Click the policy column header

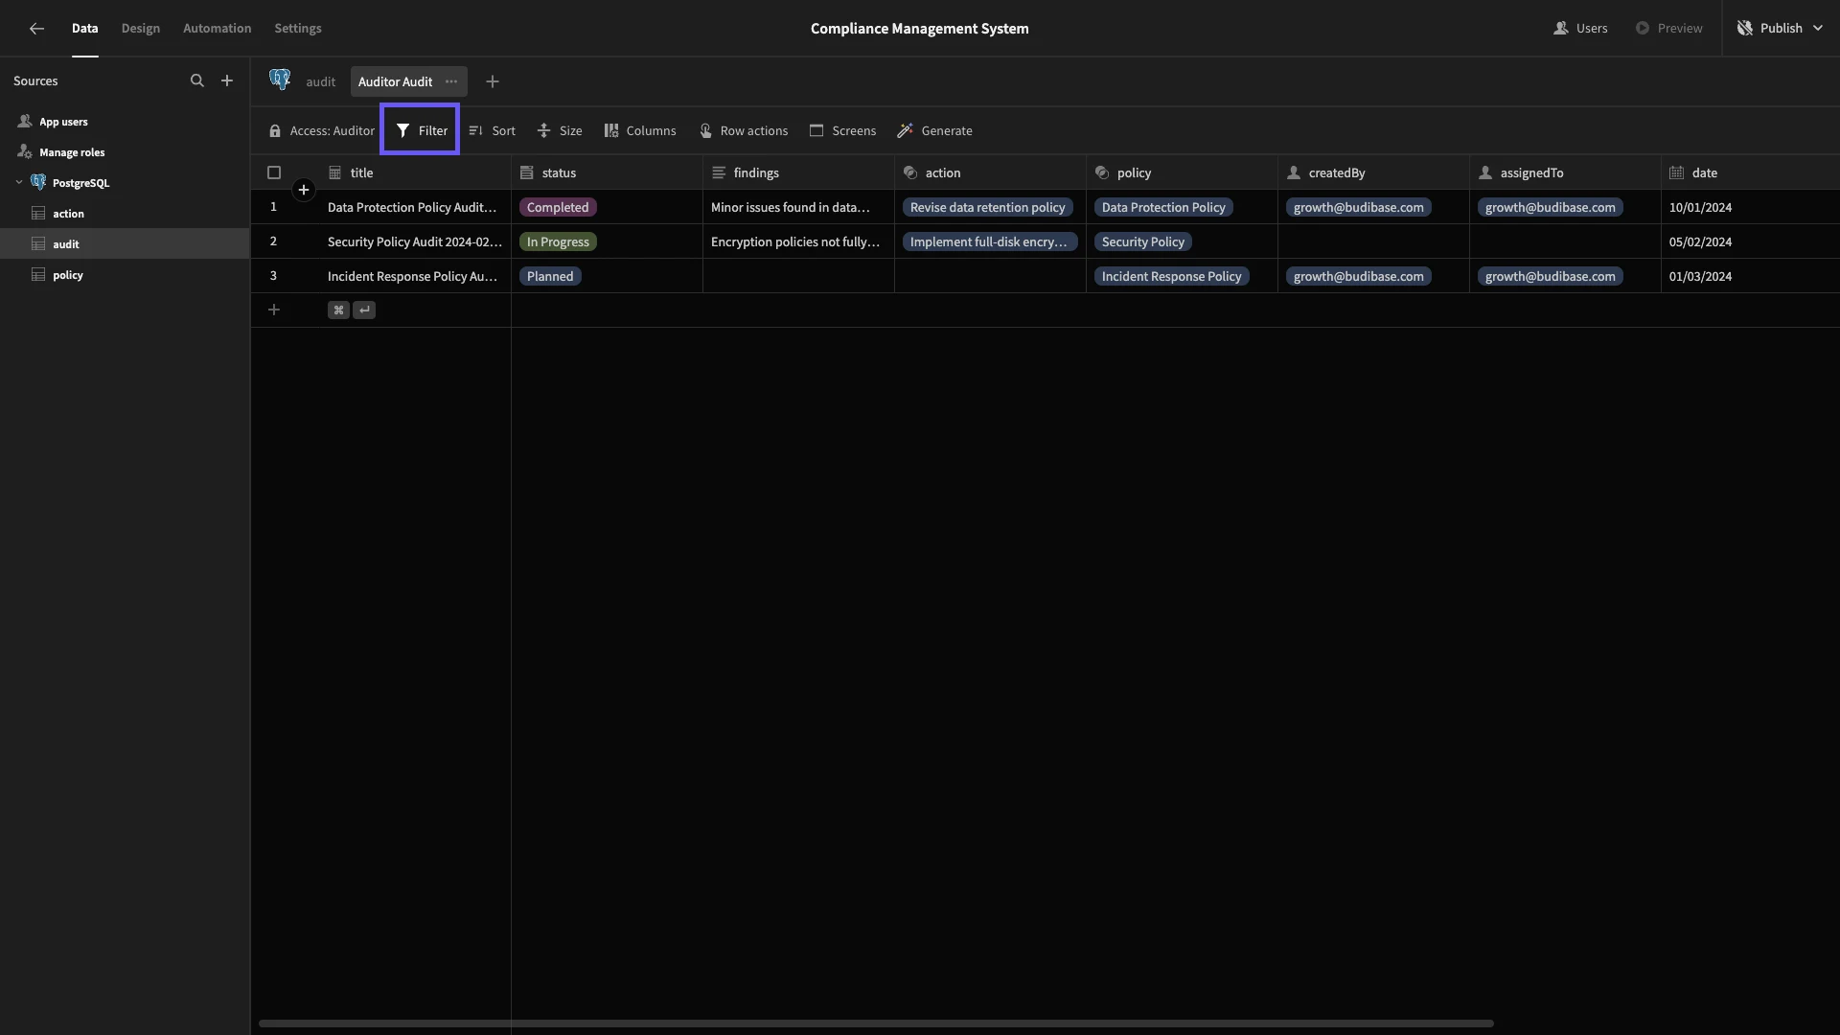pos(1182,173)
